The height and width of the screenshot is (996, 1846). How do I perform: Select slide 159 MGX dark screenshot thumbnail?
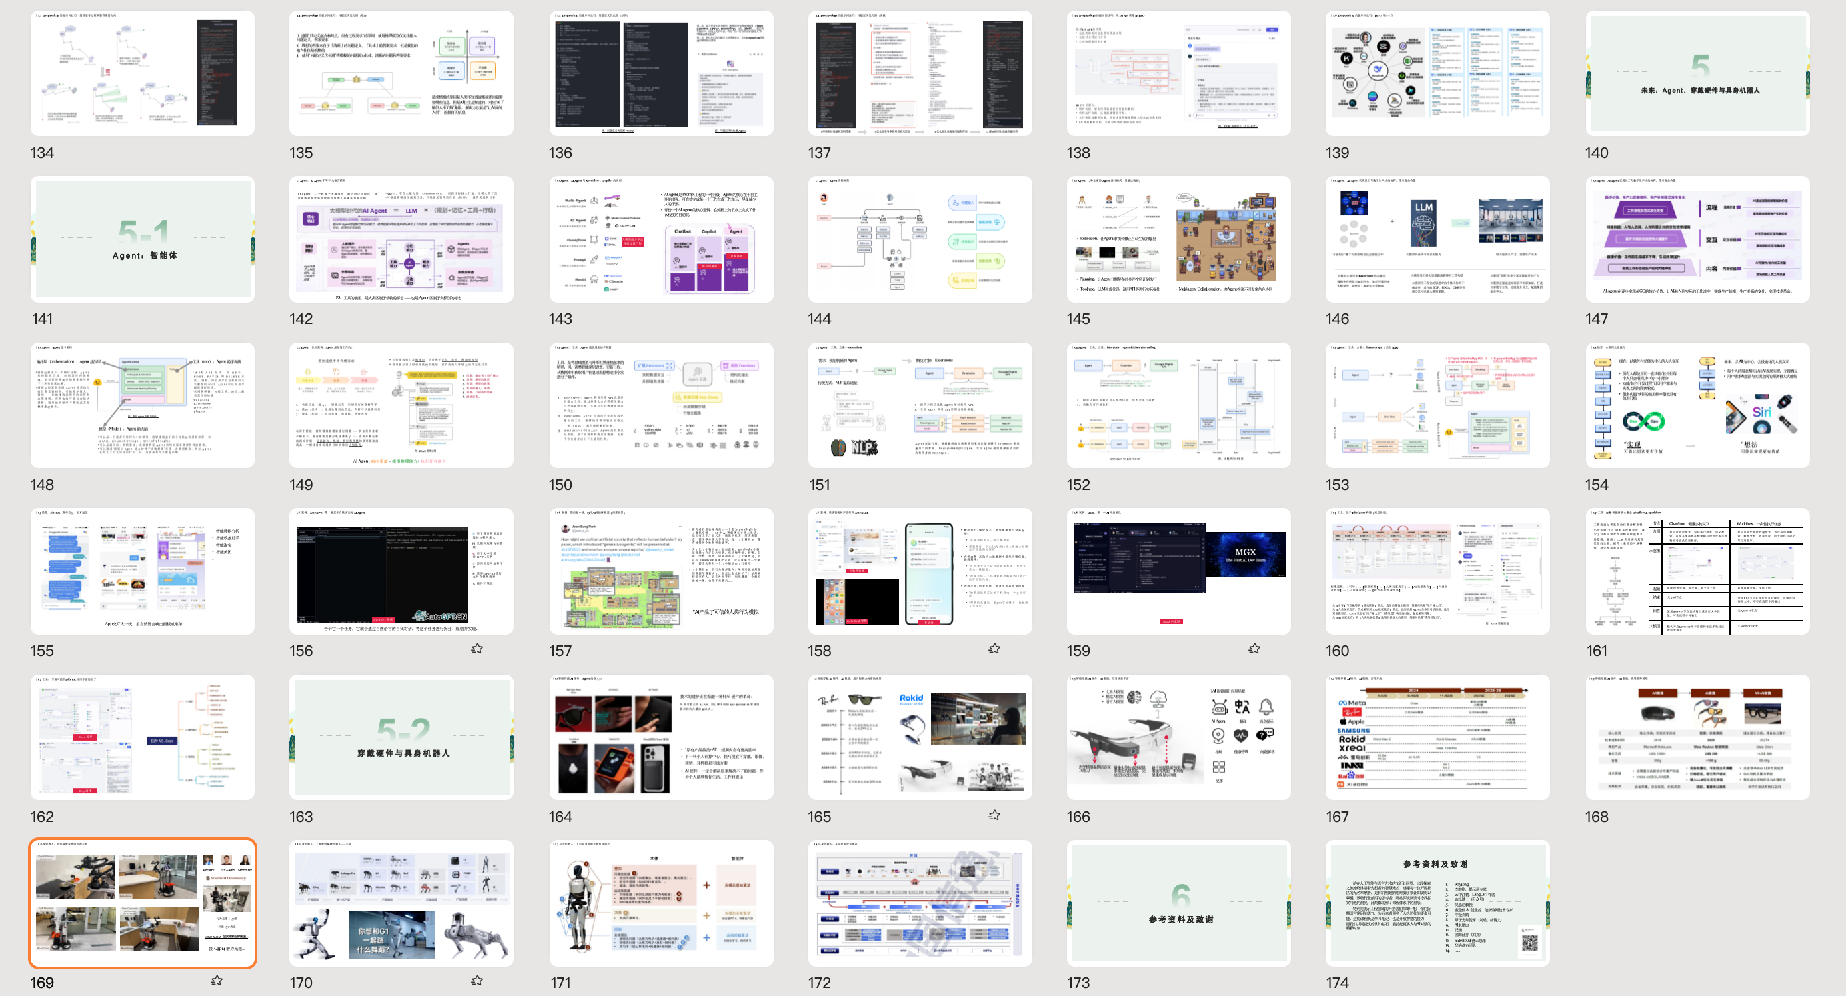(x=1179, y=571)
